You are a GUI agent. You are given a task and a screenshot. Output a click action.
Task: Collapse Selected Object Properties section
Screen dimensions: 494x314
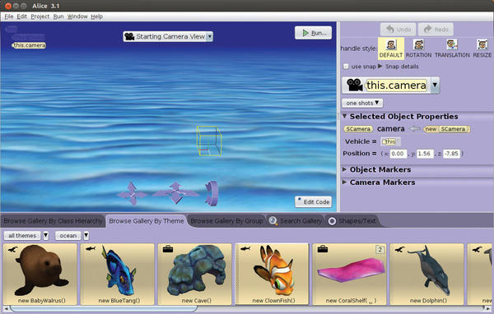344,116
